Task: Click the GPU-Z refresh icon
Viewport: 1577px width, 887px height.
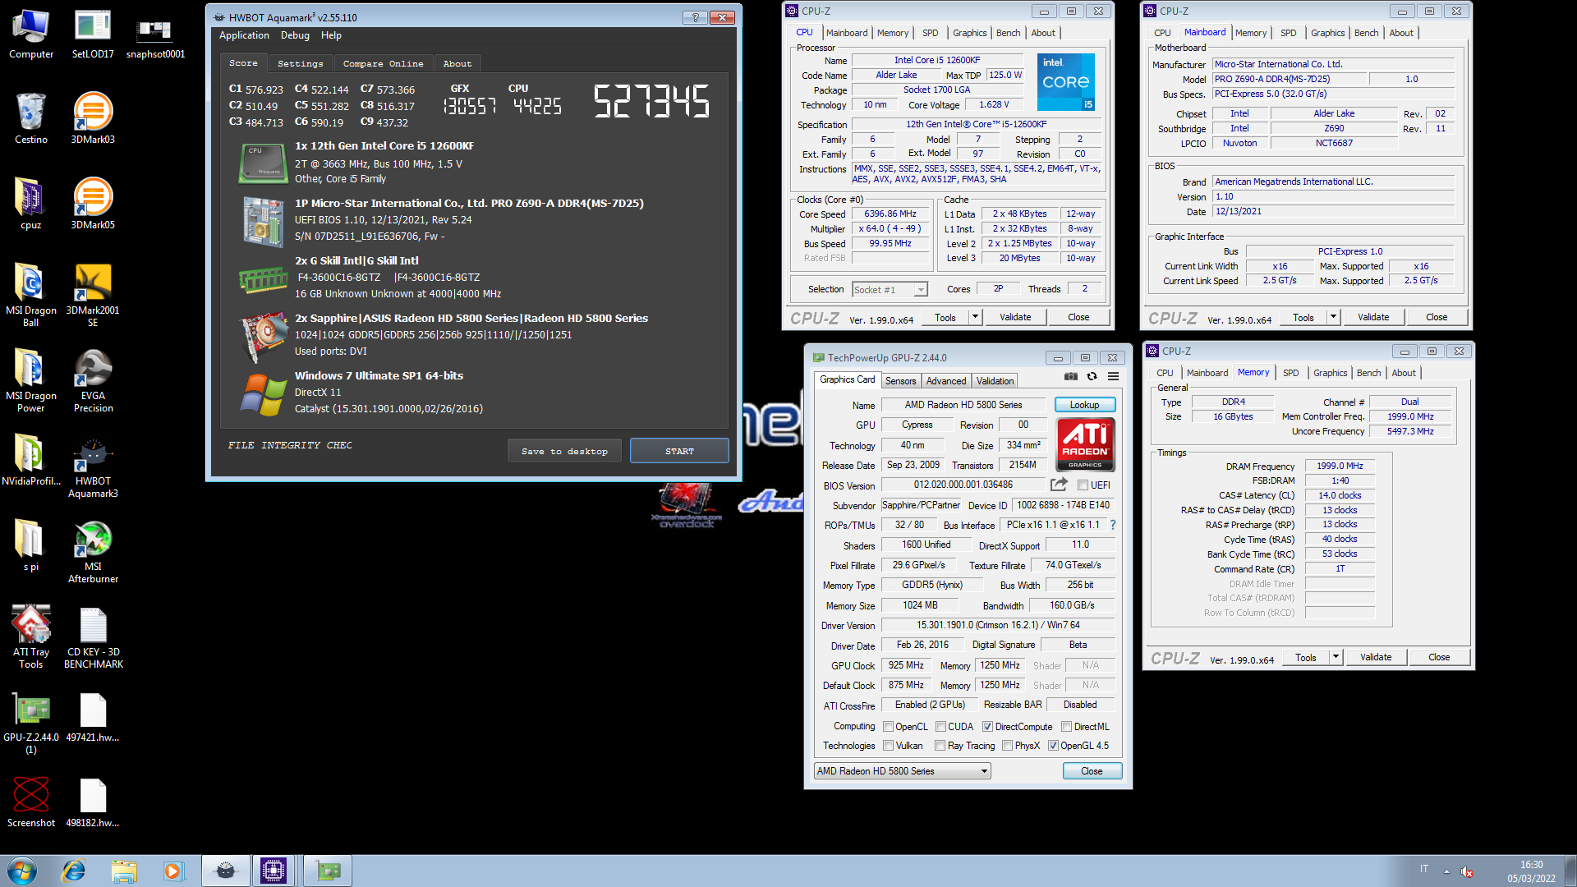Action: point(1092,377)
